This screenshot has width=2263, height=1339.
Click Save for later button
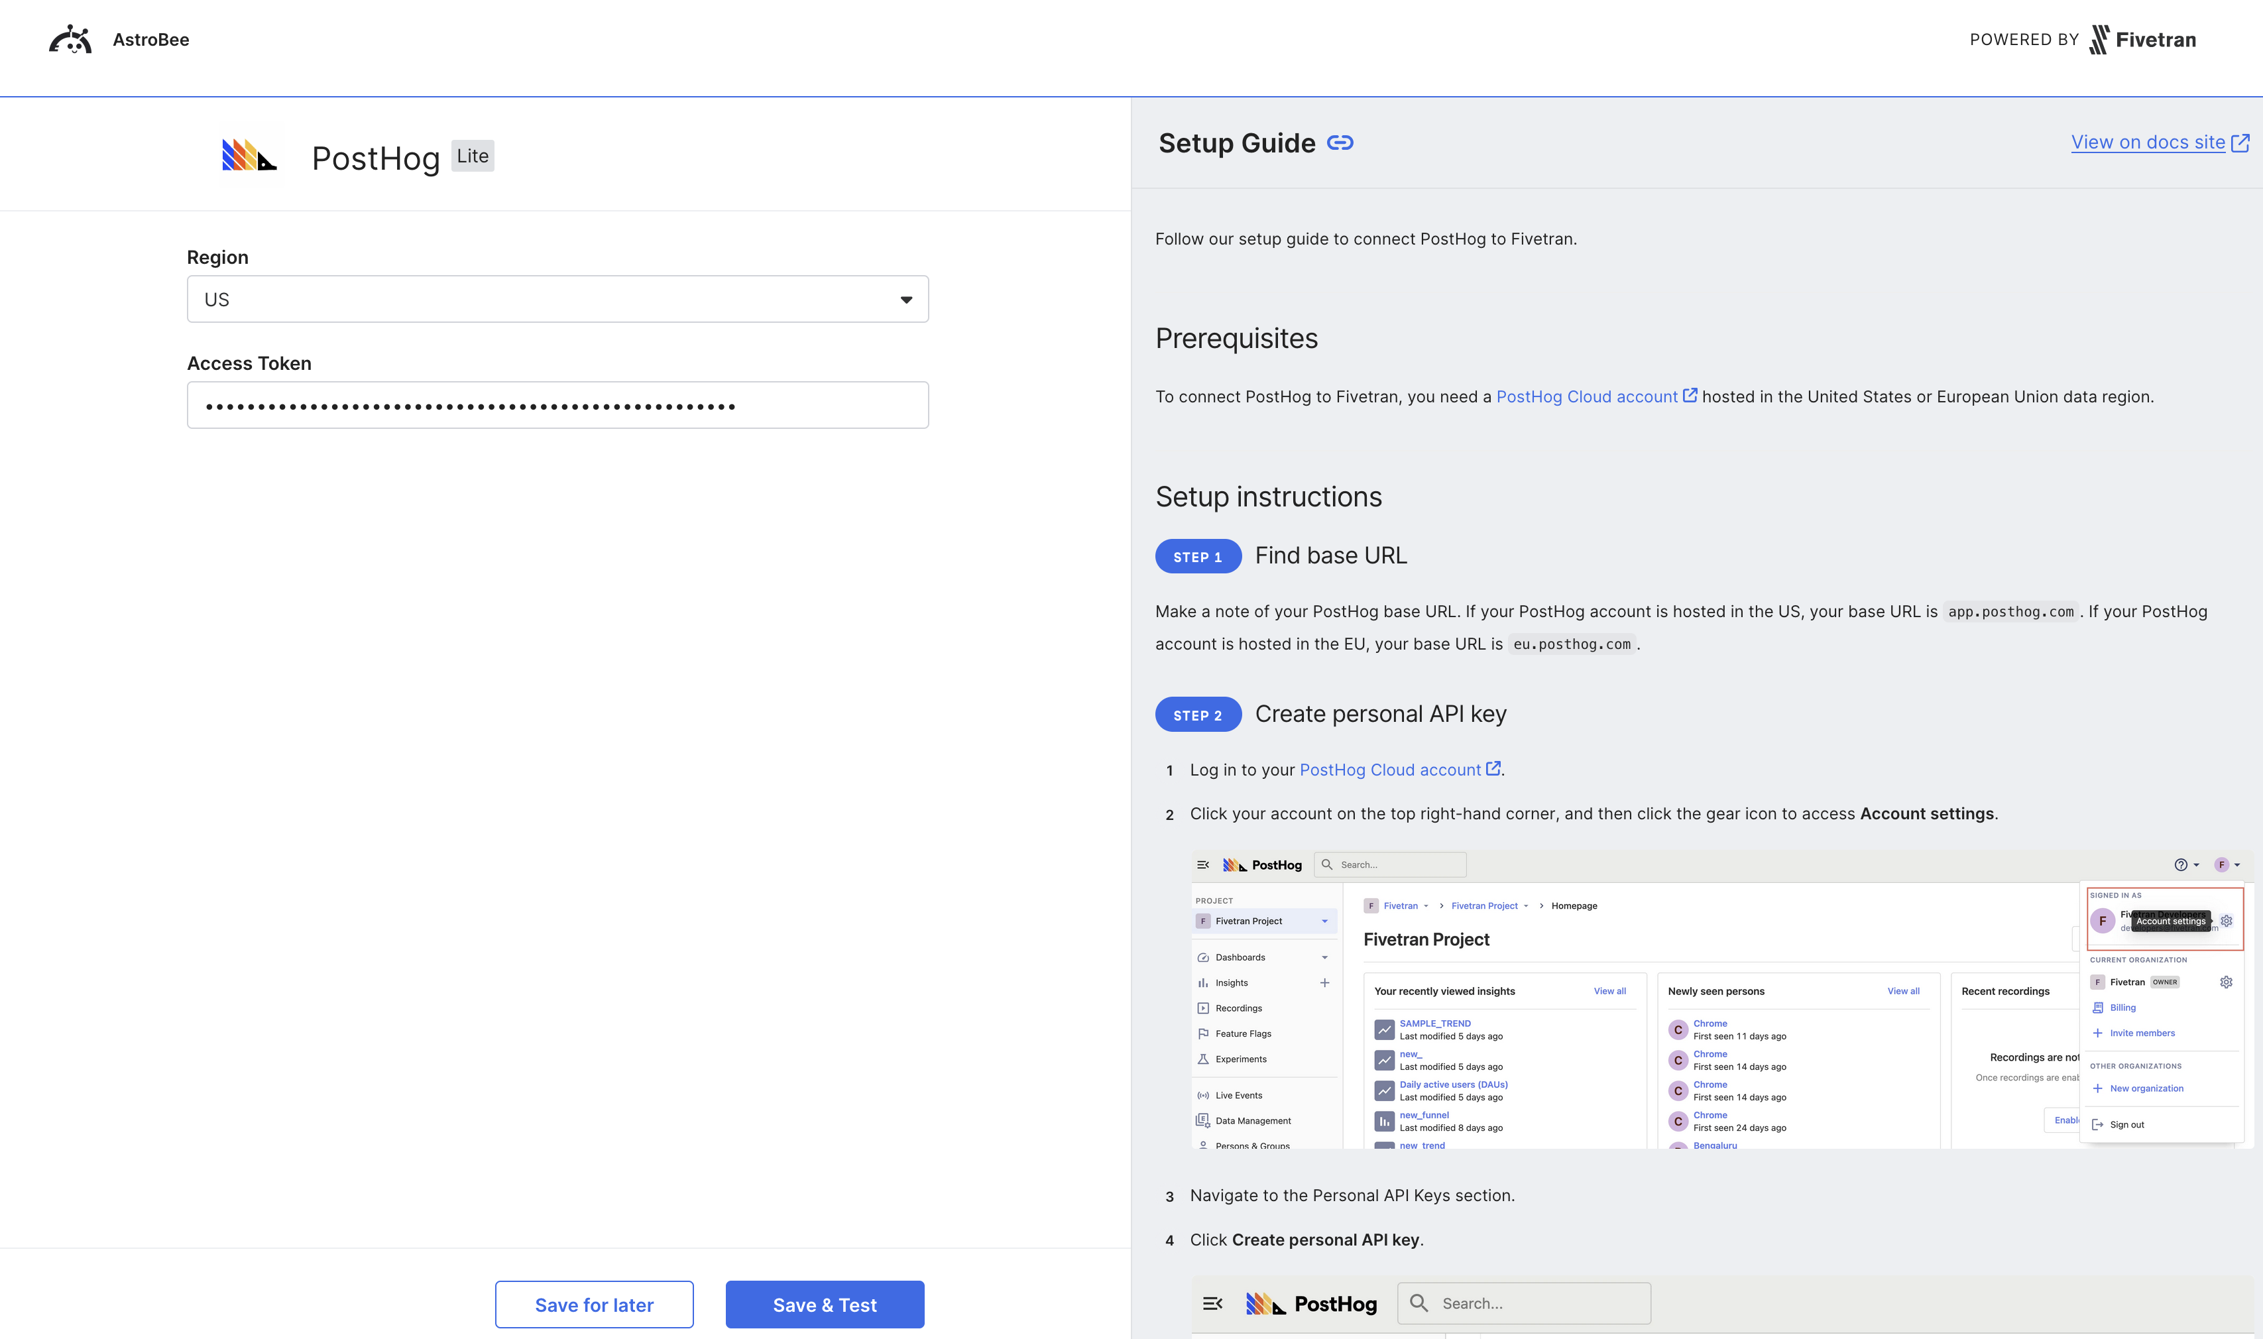tap(594, 1305)
